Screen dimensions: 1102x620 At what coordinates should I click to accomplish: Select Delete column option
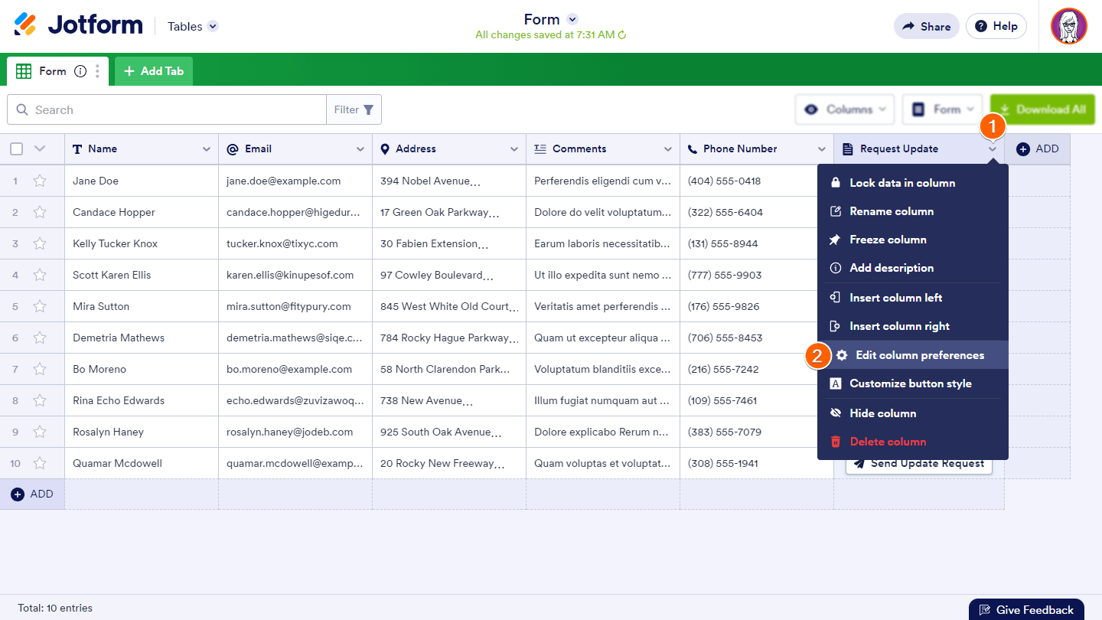pos(912,442)
